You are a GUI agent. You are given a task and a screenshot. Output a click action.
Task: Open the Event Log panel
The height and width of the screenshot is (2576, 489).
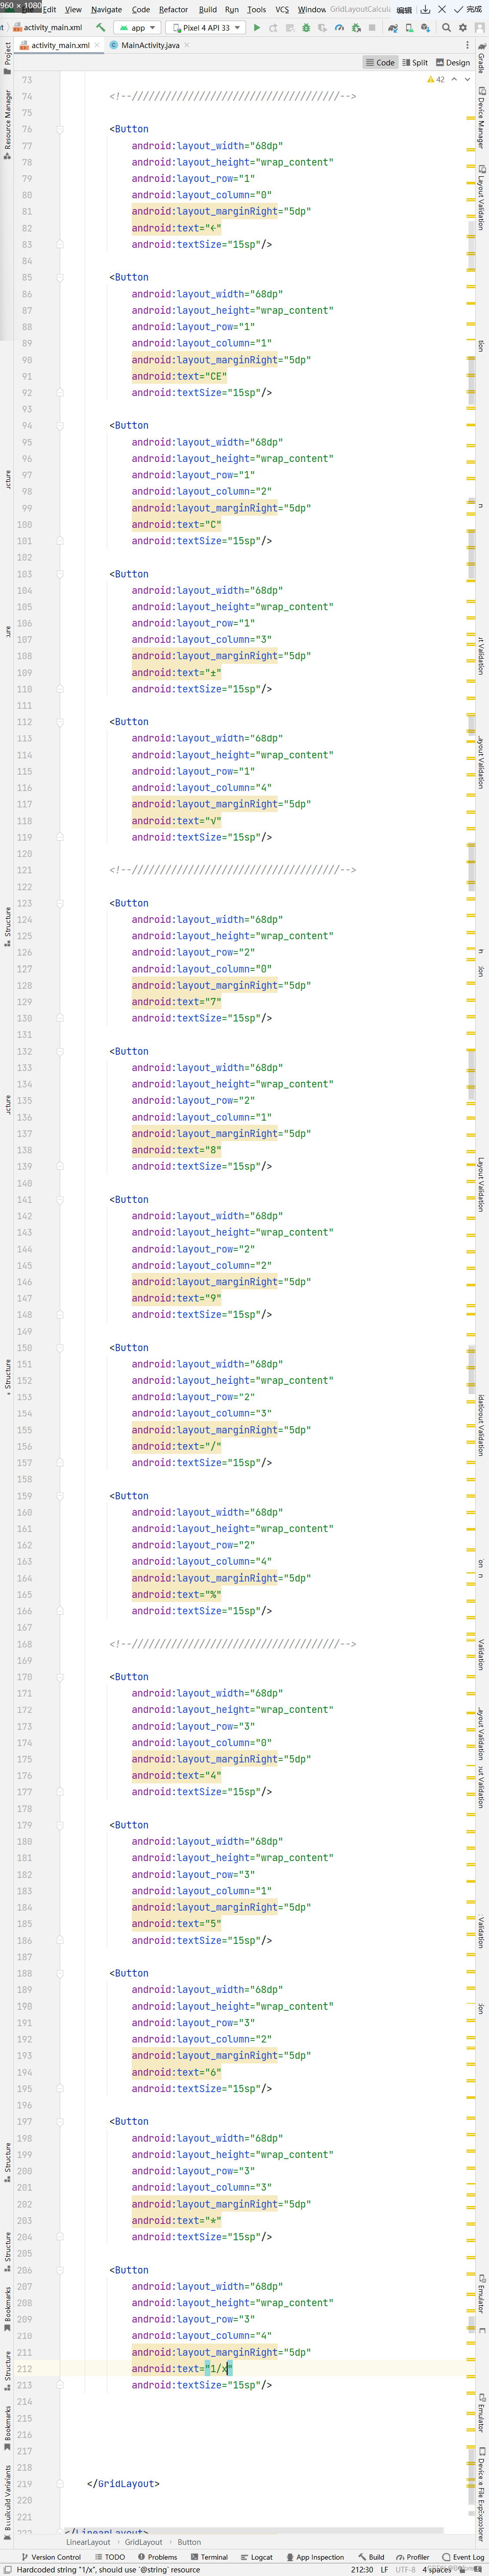[x=463, y=2557]
